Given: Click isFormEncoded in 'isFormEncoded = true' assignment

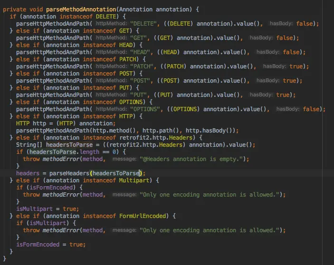Looking at the screenshot, I should point(38,245).
